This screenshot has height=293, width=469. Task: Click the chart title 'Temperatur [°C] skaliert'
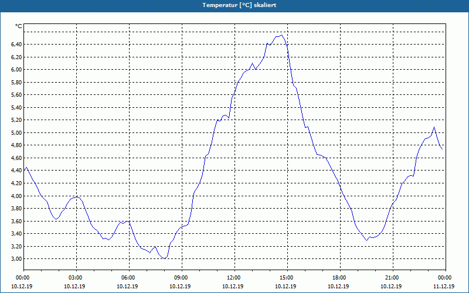239,5
